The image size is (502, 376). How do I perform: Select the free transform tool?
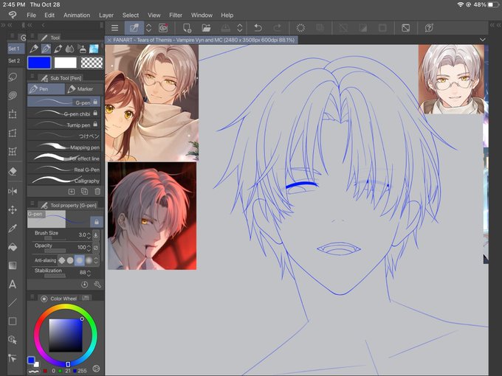pos(13,133)
